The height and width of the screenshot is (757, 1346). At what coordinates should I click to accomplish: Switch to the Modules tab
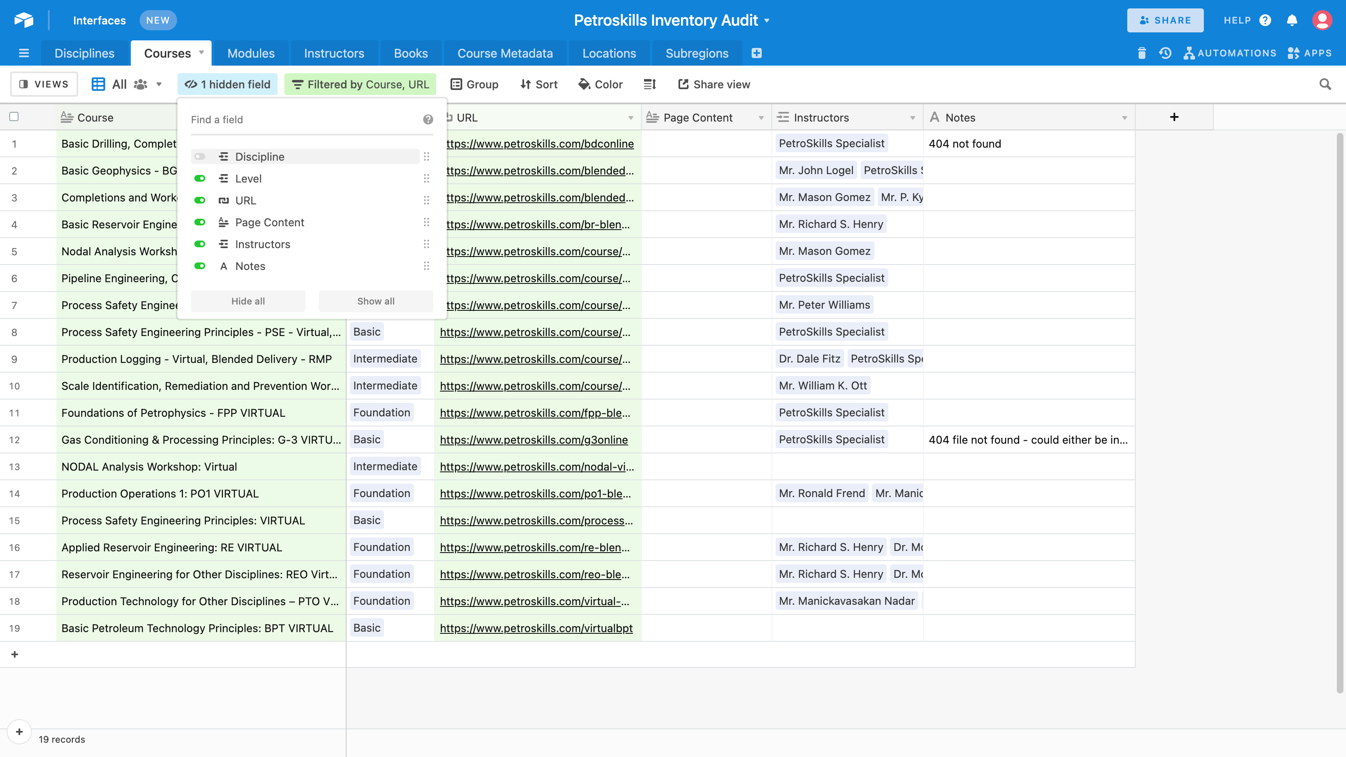click(251, 53)
